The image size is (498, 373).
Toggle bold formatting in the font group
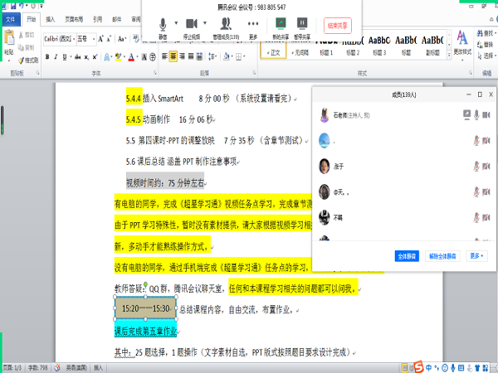(46, 57)
